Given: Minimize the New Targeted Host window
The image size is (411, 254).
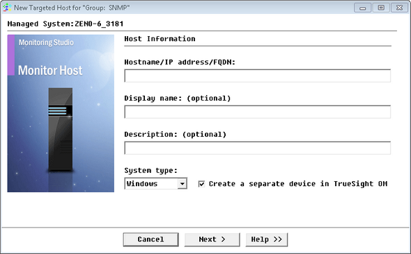Looking at the screenshot, I should point(362,8).
